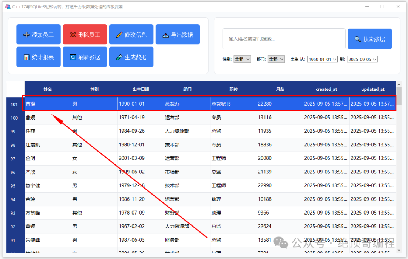
Task: Click the test tube icon on 生成数据
Action: click(119, 57)
